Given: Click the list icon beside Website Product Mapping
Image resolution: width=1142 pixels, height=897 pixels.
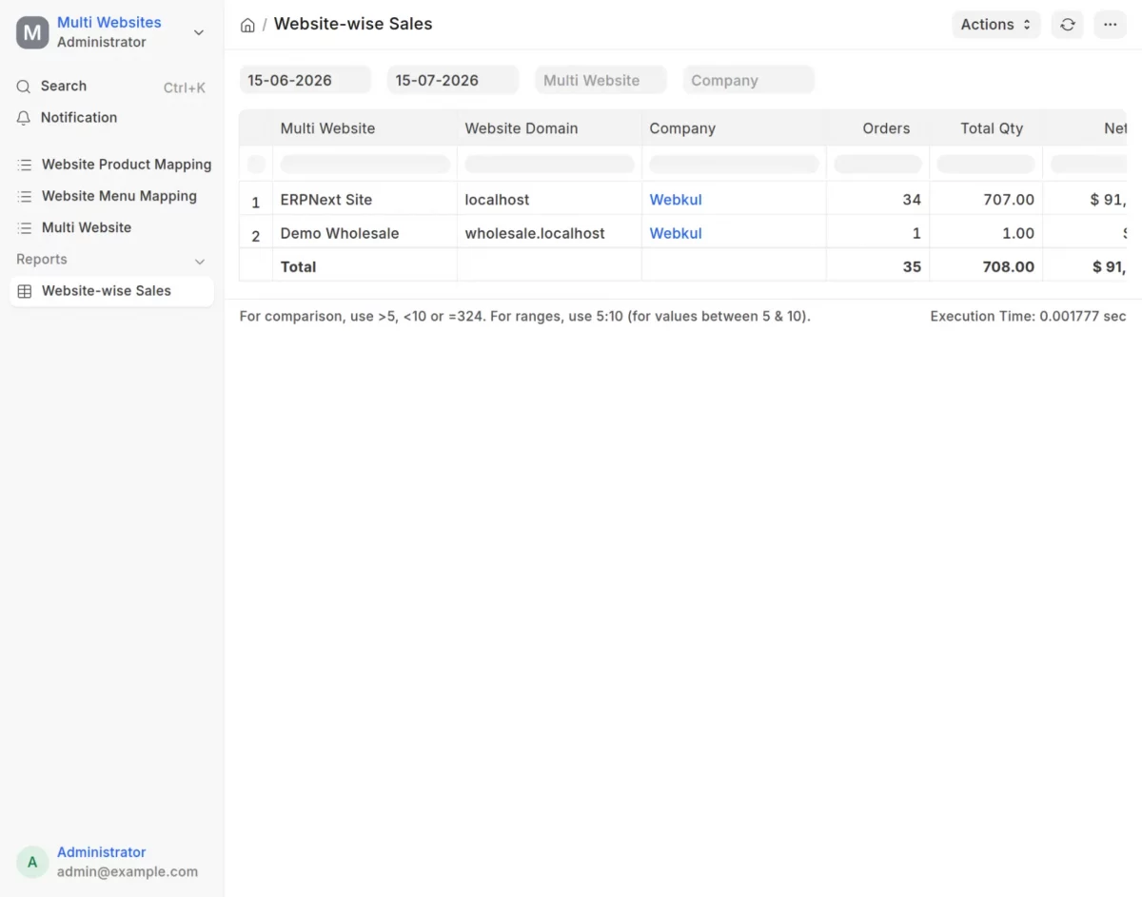Looking at the screenshot, I should [x=25, y=165].
